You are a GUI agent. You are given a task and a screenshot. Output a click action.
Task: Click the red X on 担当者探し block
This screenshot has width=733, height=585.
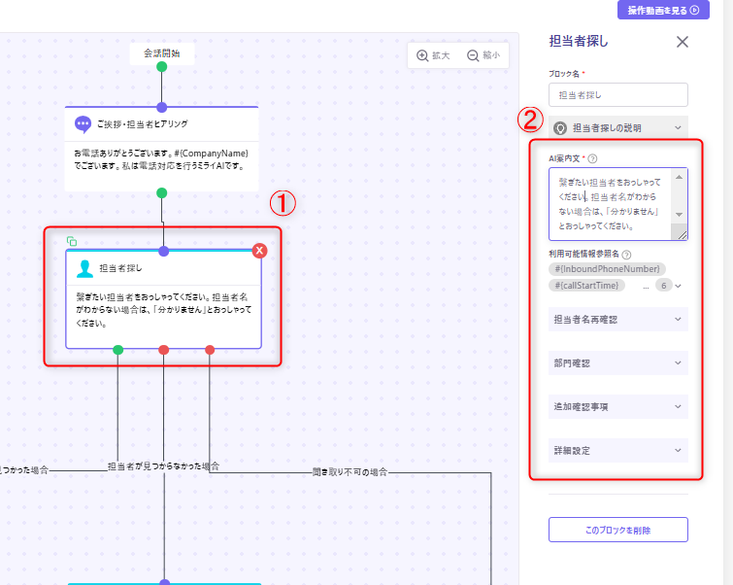(259, 251)
